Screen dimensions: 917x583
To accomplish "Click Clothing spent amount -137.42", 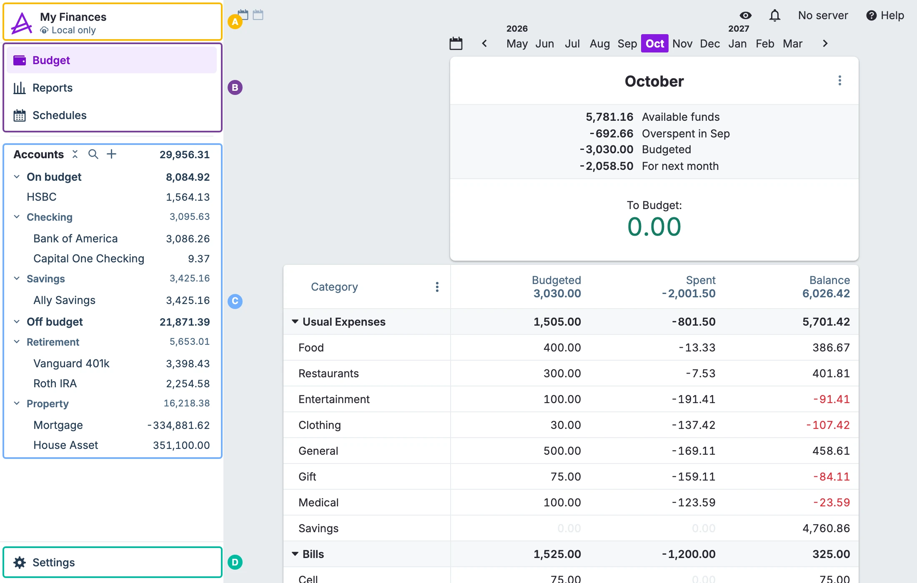I will 693,425.
